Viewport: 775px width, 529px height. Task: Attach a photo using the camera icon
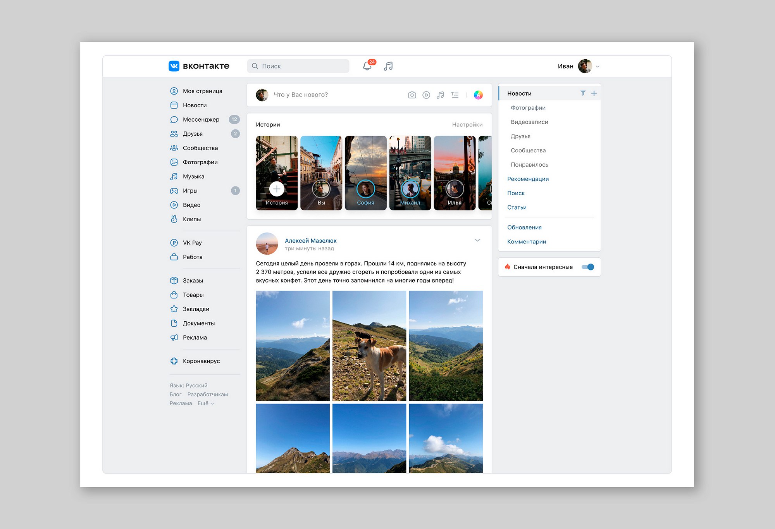(412, 95)
